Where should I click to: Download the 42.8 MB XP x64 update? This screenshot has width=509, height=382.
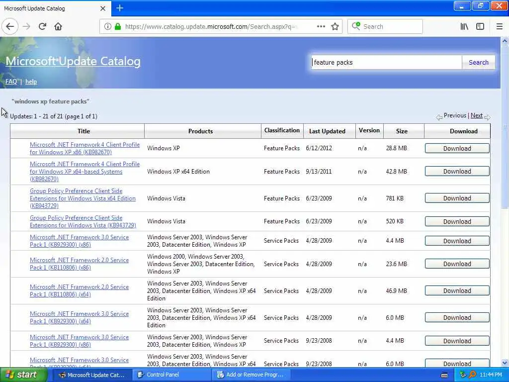click(x=457, y=171)
